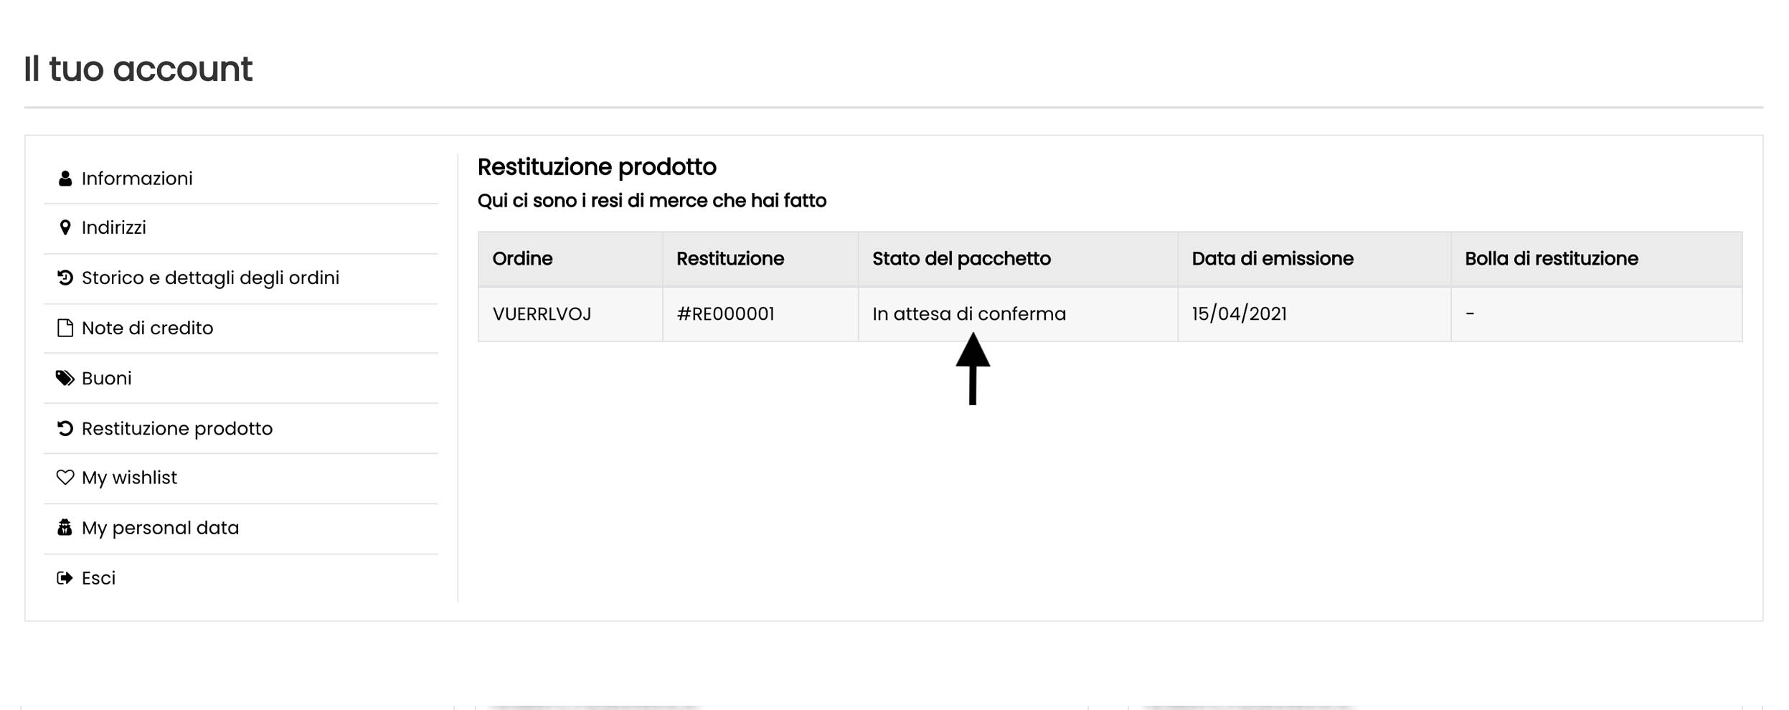The height and width of the screenshot is (710, 1789).
Task: Click the undo arrow icon for Restituzione prodotto
Action: (65, 428)
